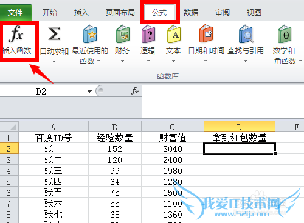Expand the 查找与引用 dropdown arrow
This screenshot has height=223, width=304.
(x=245, y=61)
